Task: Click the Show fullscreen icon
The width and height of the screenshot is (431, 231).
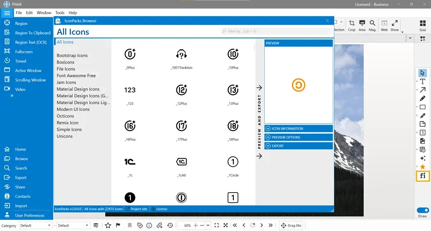Action: pos(394,26)
